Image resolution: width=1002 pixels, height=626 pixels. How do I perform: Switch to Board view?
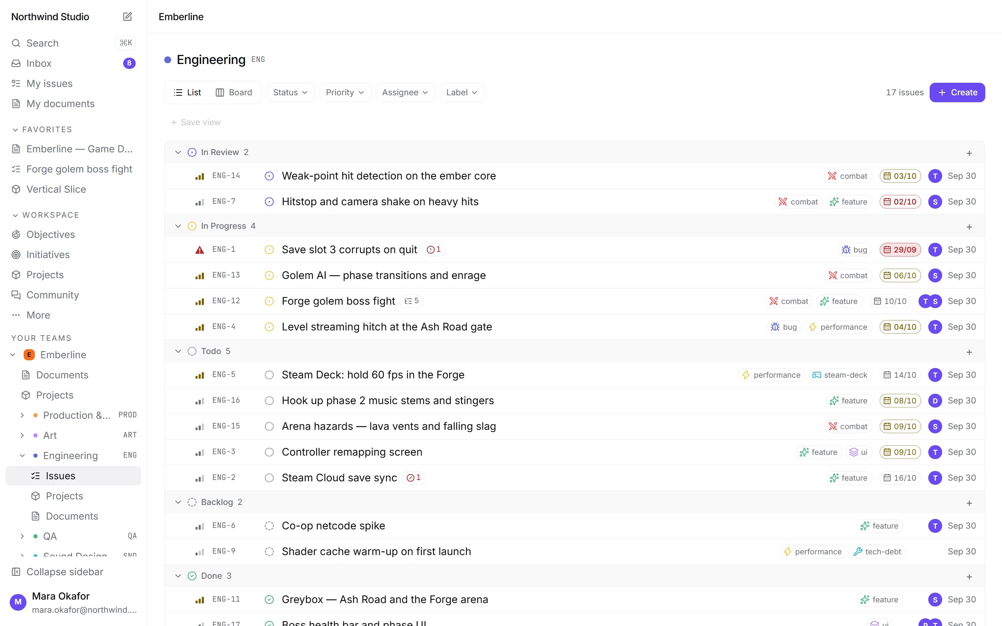234,92
